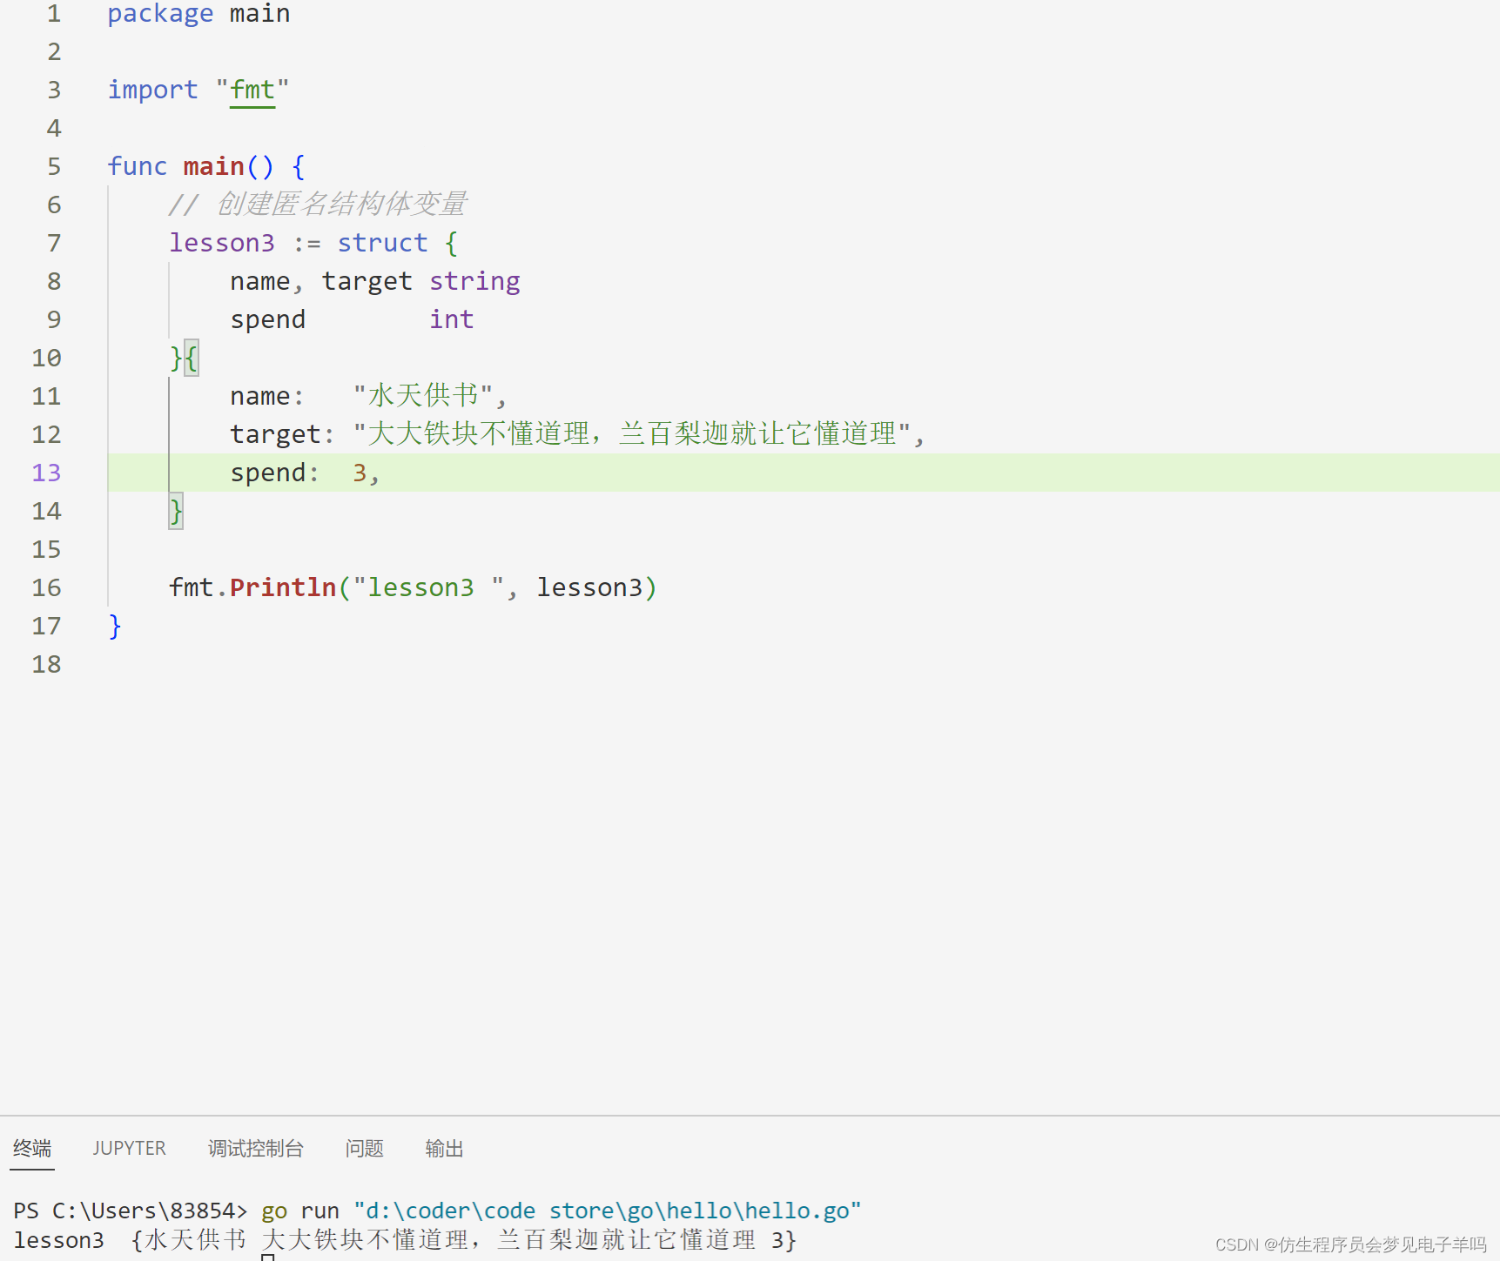Click the highlighted '}{' brackets on line 10
Viewport: 1500px width, 1261px height.
tap(184, 358)
